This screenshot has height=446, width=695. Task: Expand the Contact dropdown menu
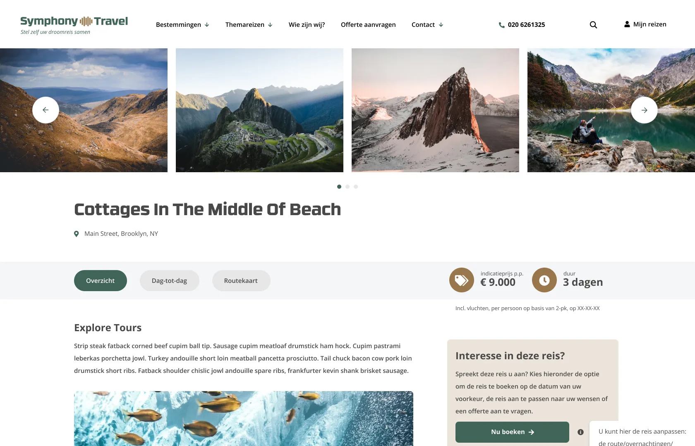tap(427, 25)
